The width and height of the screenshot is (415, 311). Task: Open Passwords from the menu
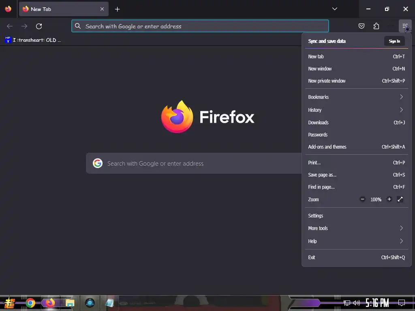[x=357, y=134]
